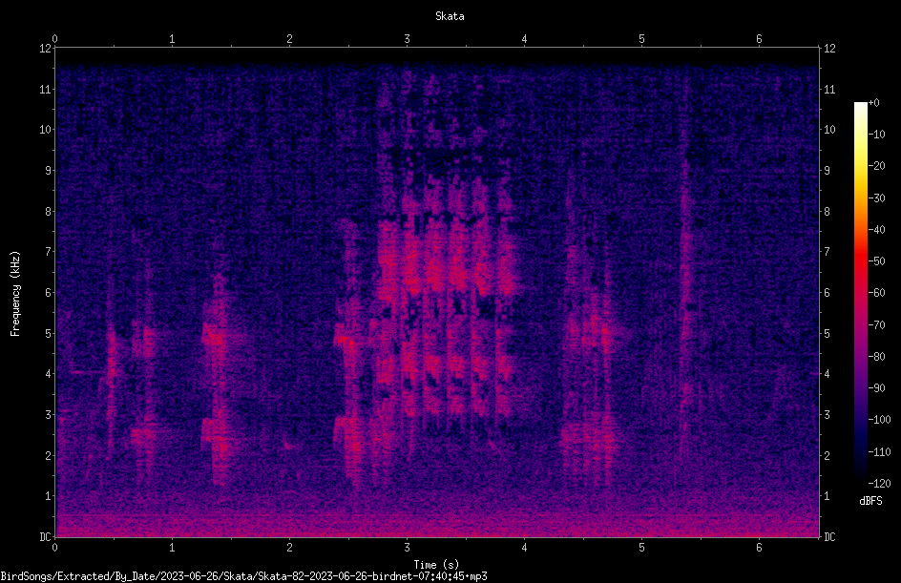Click the BirdSongs file path text

point(243,576)
